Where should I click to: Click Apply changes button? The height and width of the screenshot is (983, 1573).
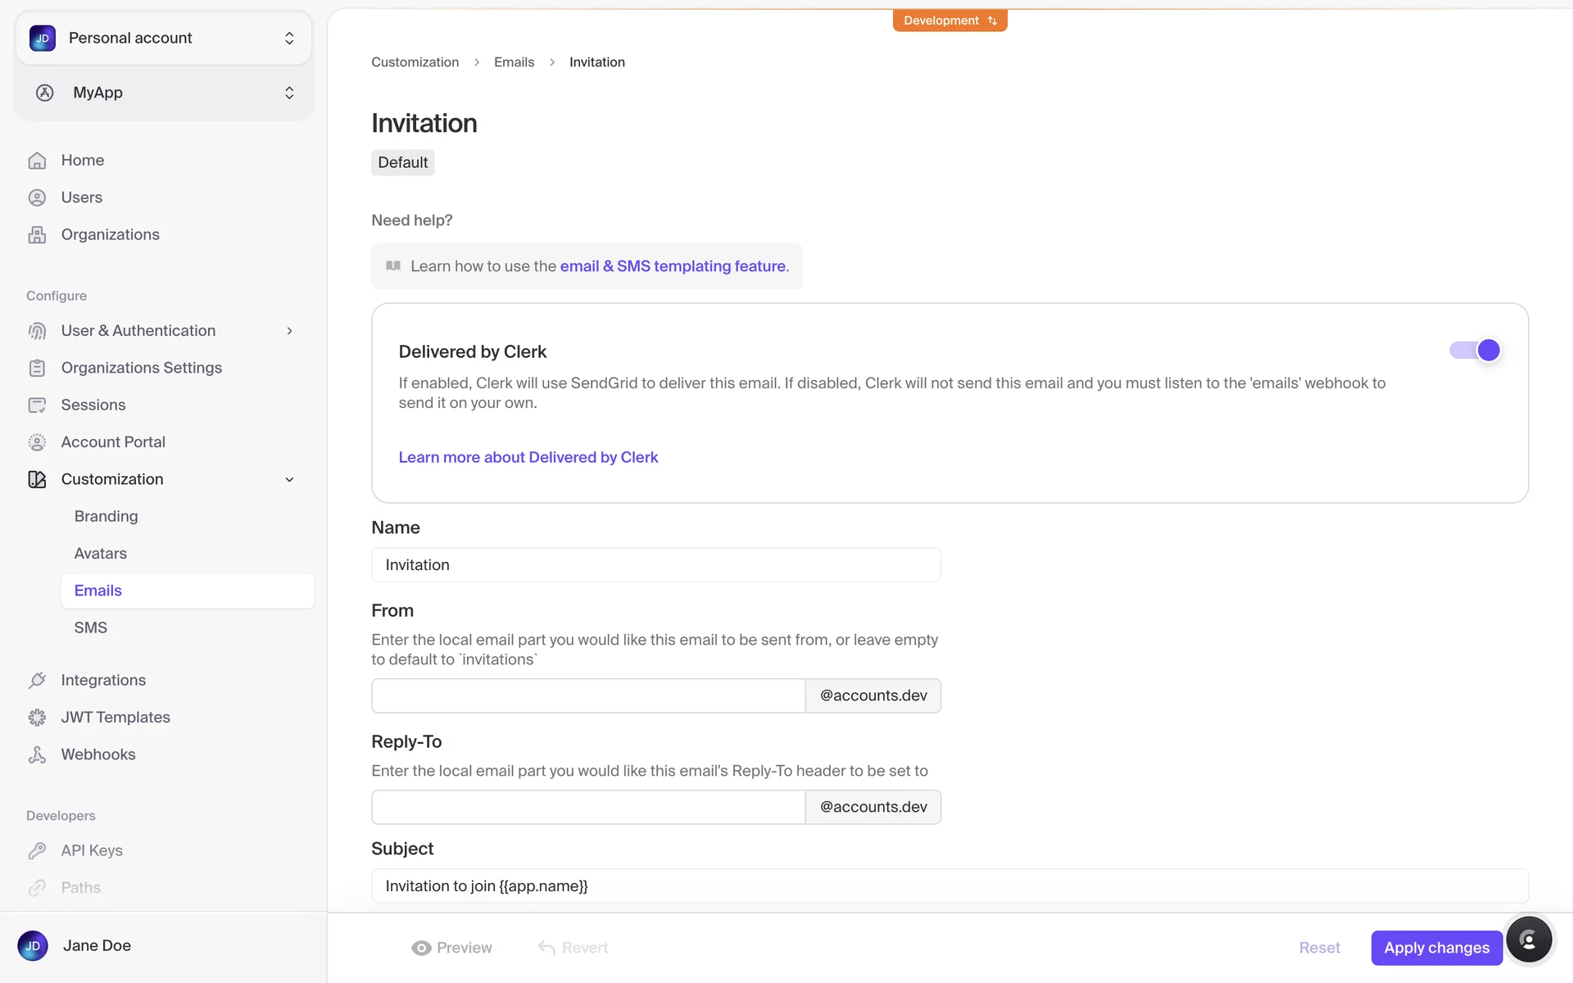1436,948
